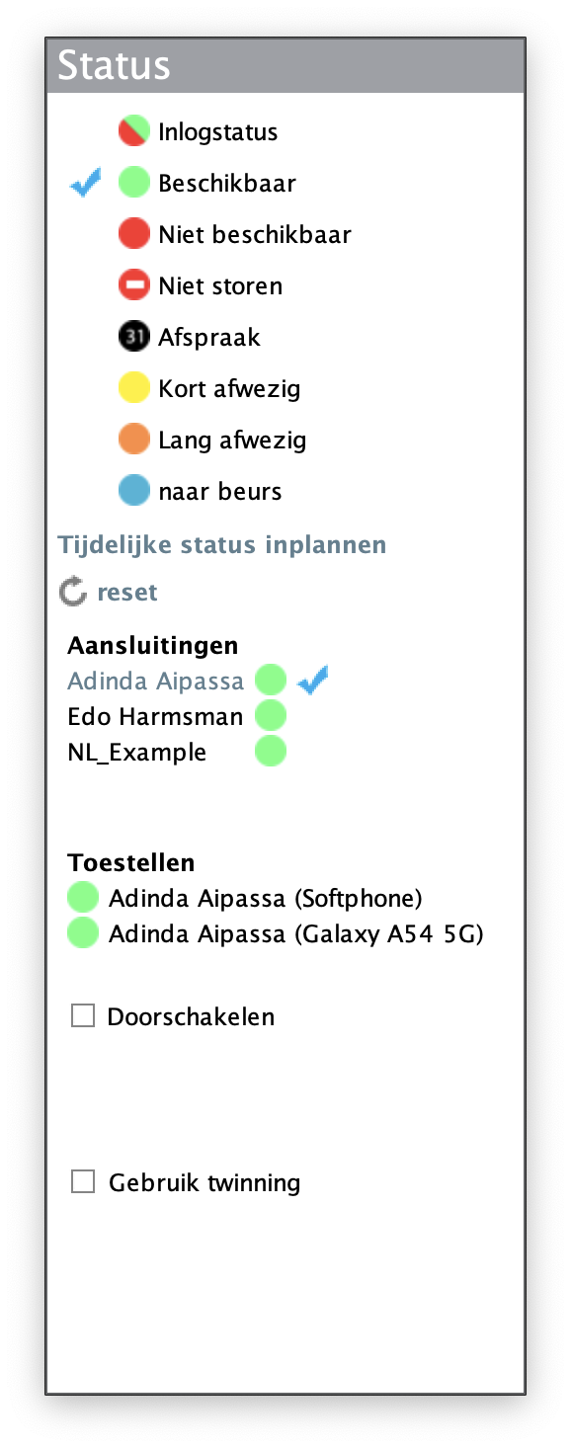571x1448 pixels.
Task: Select the Inlogstatus status icon
Action: point(133,129)
